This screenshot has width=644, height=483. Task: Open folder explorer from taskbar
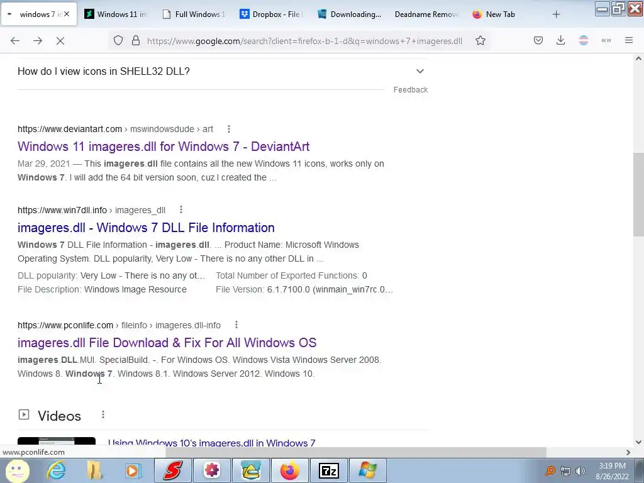click(94, 470)
